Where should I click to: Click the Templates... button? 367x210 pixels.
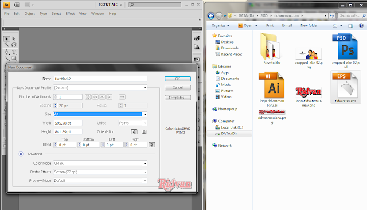click(x=178, y=98)
